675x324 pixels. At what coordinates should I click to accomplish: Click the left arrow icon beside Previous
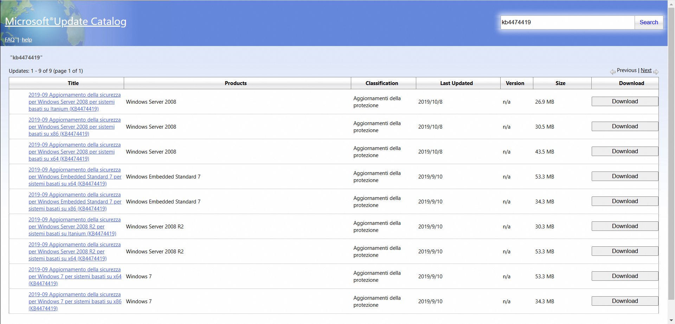click(612, 71)
